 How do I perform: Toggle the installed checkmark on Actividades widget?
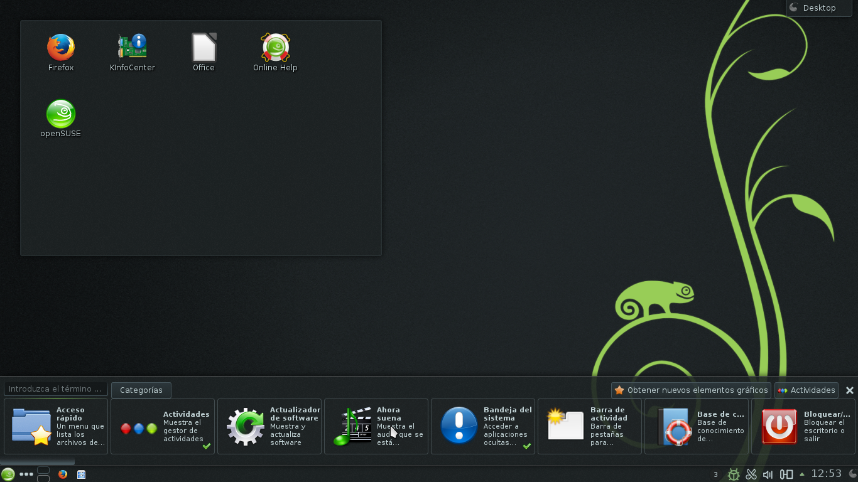[x=205, y=446]
